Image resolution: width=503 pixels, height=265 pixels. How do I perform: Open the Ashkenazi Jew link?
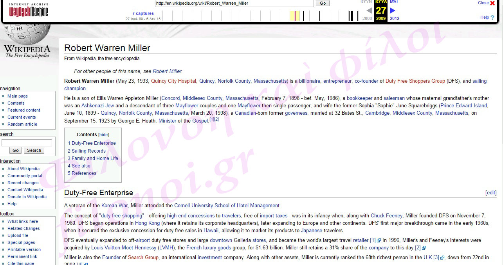[x=98, y=106]
